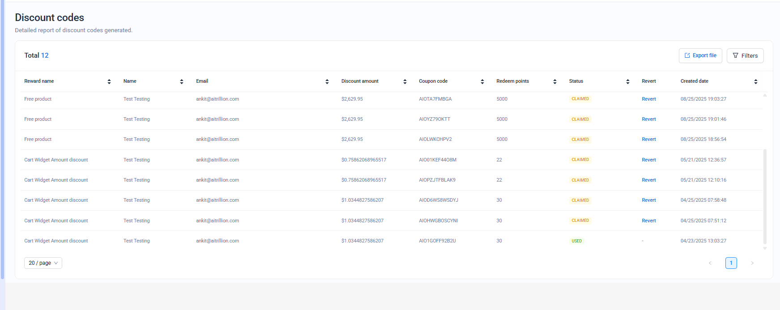The width and height of the screenshot is (780, 310).
Task: Export the discount codes file
Action: [x=700, y=55]
